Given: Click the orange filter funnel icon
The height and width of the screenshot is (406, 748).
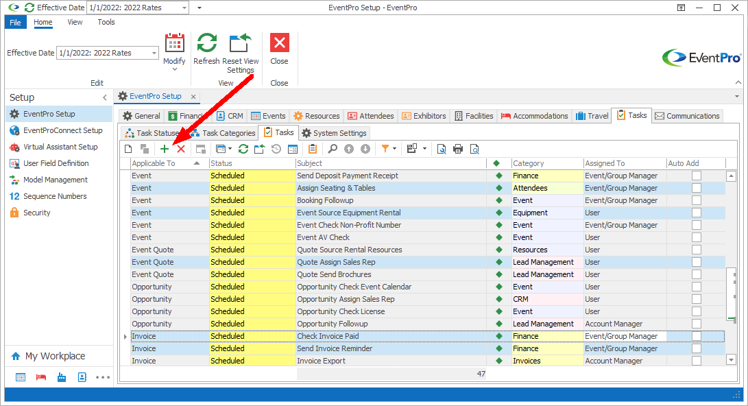Looking at the screenshot, I should coord(385,149).
